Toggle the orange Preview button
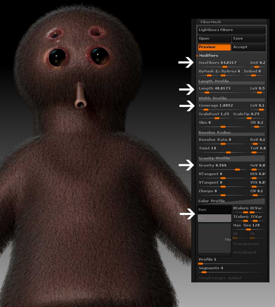Screen dimensions: 275x307 (x=214, y=47)
